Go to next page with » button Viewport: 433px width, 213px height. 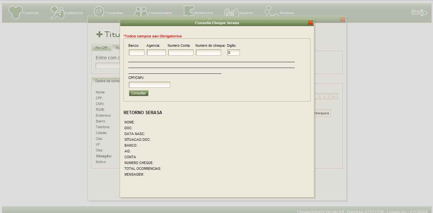pos(324,96)
